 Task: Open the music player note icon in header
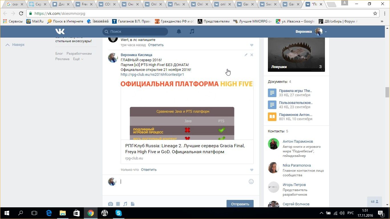point(192,31)
